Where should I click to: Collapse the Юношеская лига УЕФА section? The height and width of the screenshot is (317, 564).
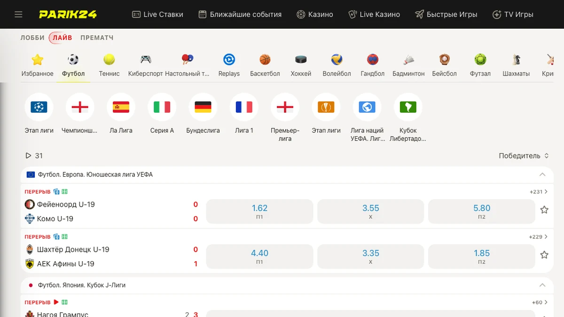pos(542,174)
